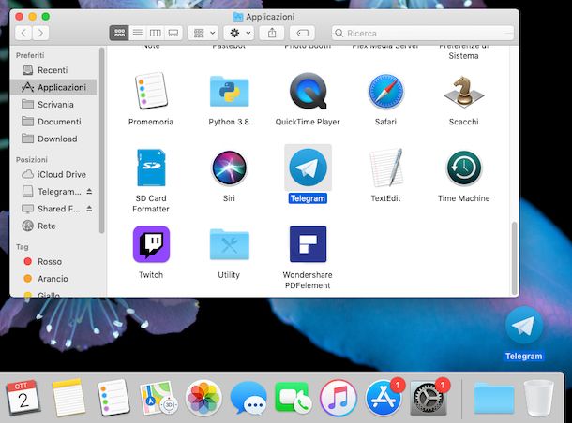Open the Promemoria app icon
572x423 pixels.
click(x=151, y=91)
